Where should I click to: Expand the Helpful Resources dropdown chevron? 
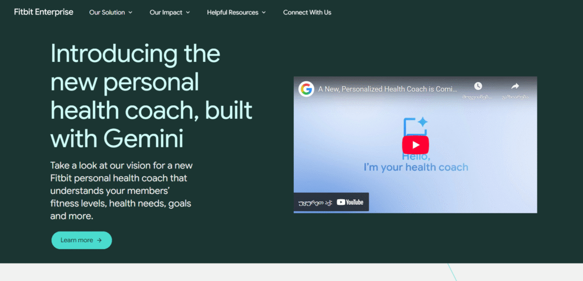(x=264, y=13)
